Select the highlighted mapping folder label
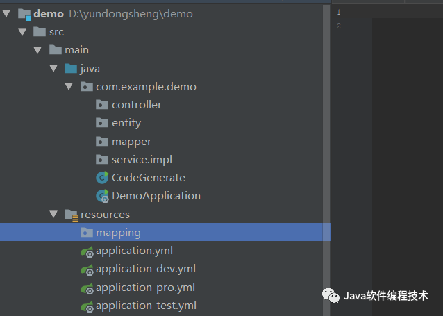 [118, 233]
